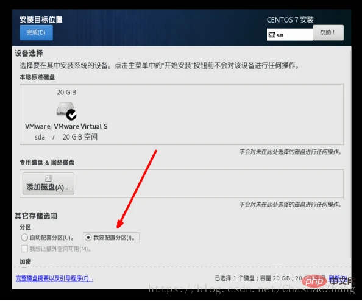This screenshot has width=362, height=301.
Task: Select 我要配置分区(I) radio button
Action: pos(88,237)
